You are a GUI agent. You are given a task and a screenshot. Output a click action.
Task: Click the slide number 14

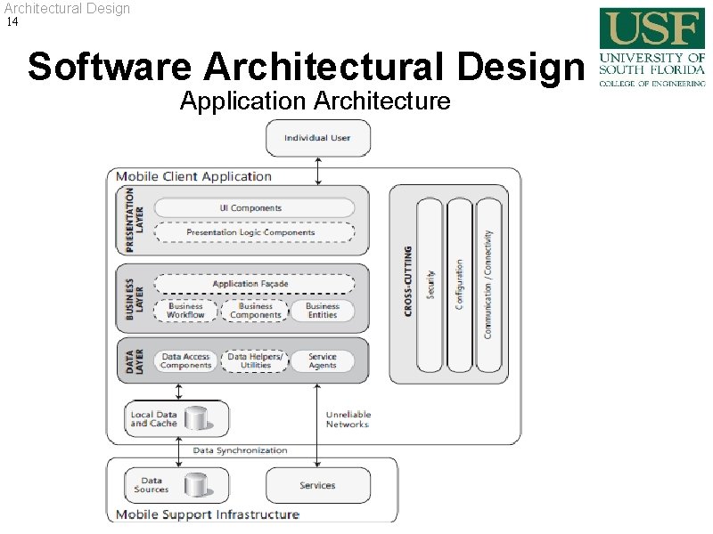12,21
